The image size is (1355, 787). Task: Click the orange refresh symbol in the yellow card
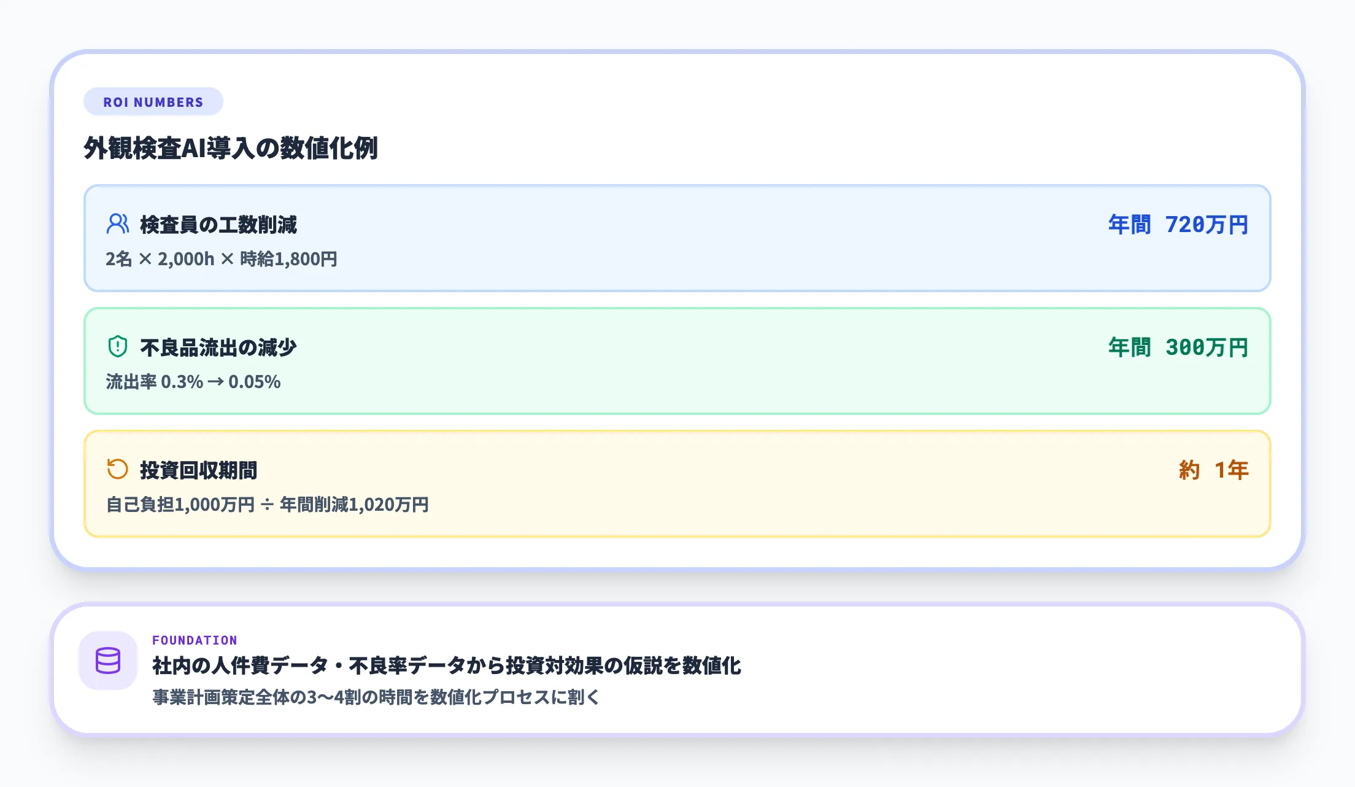point(117,469)
